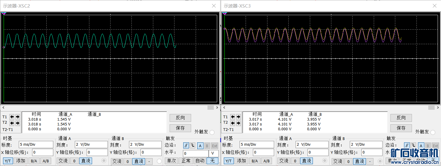
Task: Set Channel B to 直流 coupling in XSC3
Action: pyautogui.click(x=360, y=161)
